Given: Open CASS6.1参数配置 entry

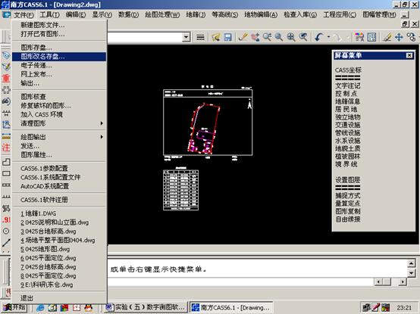Looking at the screenshot, I should (x=59, y=169).
